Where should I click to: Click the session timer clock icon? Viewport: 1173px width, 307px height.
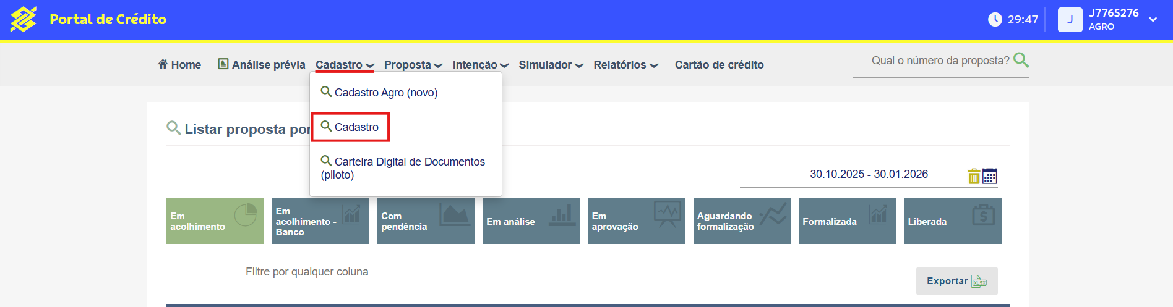pyautogui.click(x=995, y=19)
